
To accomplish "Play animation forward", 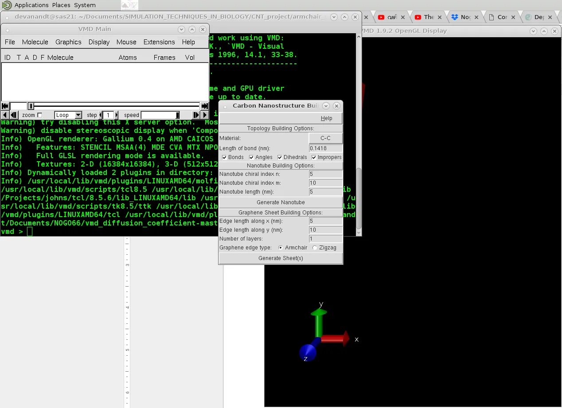I will click(205, 115).
